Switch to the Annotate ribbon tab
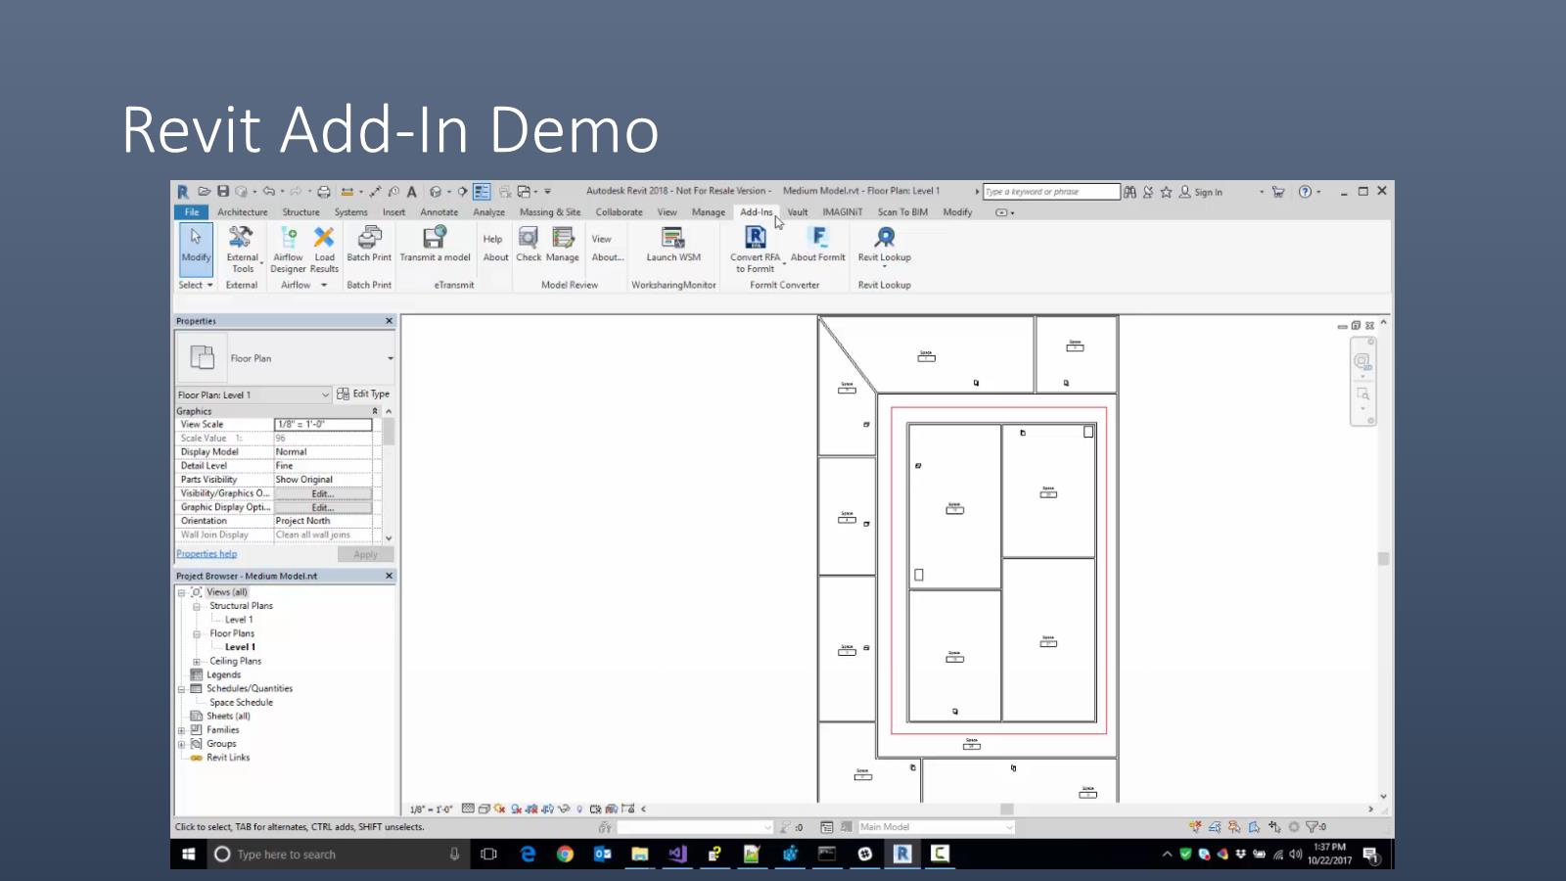This screenshot has width=1566, height=881. click(x=439, y=212)
